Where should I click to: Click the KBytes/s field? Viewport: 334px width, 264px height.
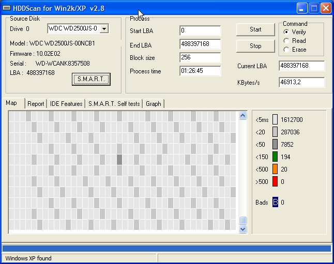pyautogui.click(x=301, y=82)
